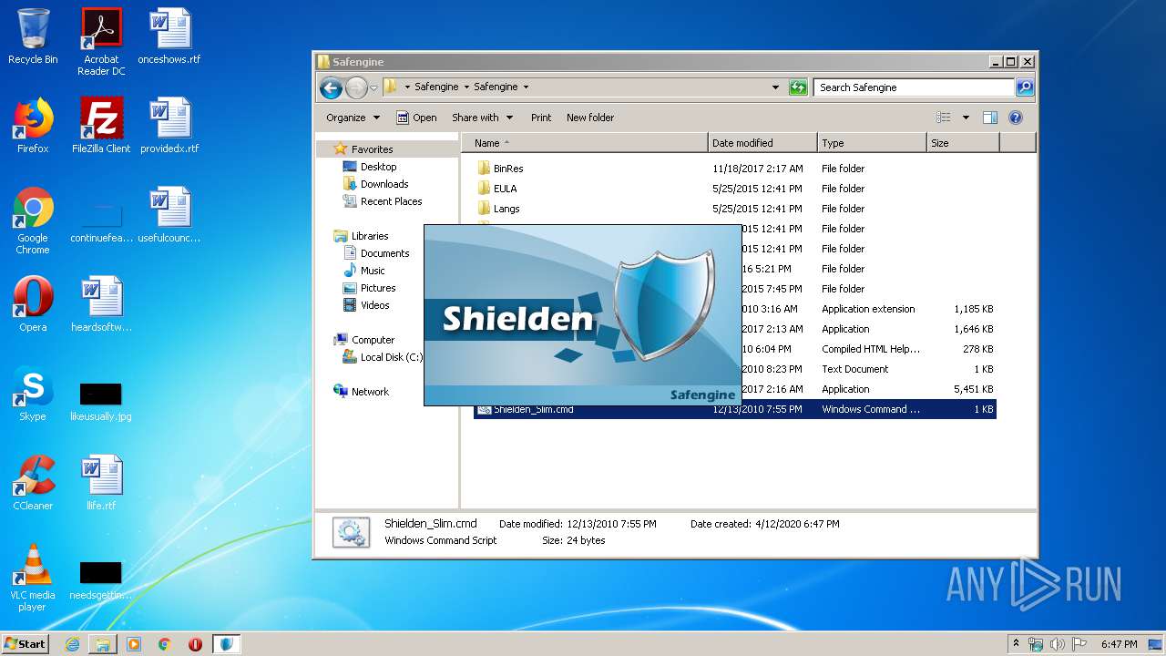This screenshot has height=656, width=1166.
Task: Open VLC media player shortcut
Action: pos(33,578)
